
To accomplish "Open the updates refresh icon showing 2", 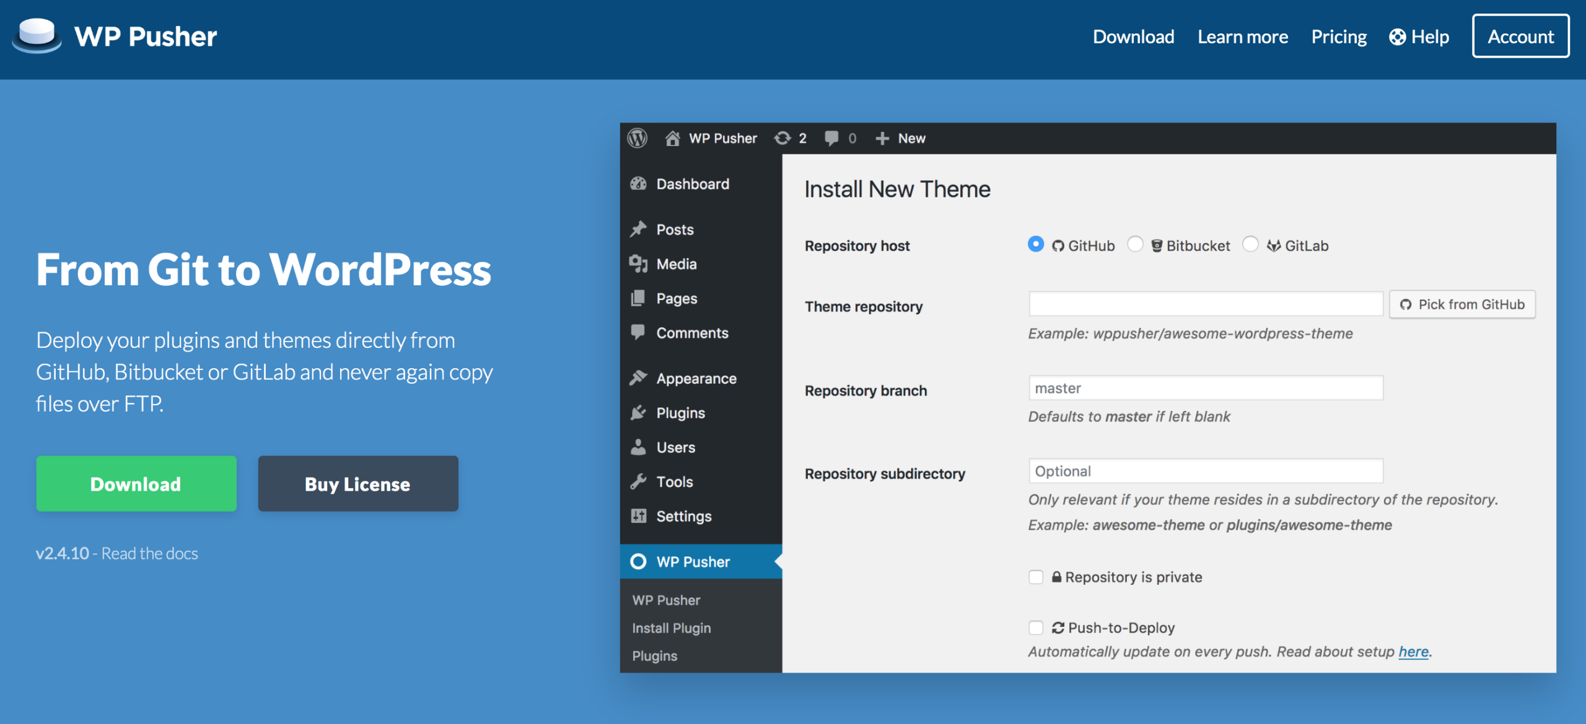I will 782,138.
